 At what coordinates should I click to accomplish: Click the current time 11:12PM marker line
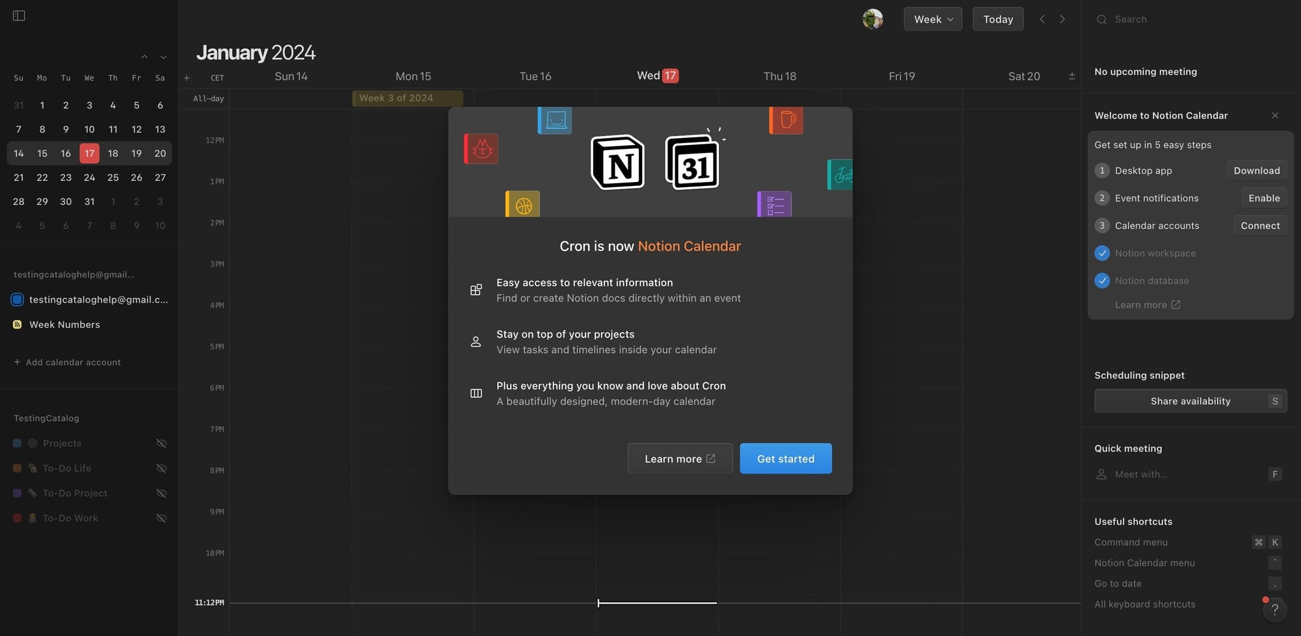(x=657, y=603)
